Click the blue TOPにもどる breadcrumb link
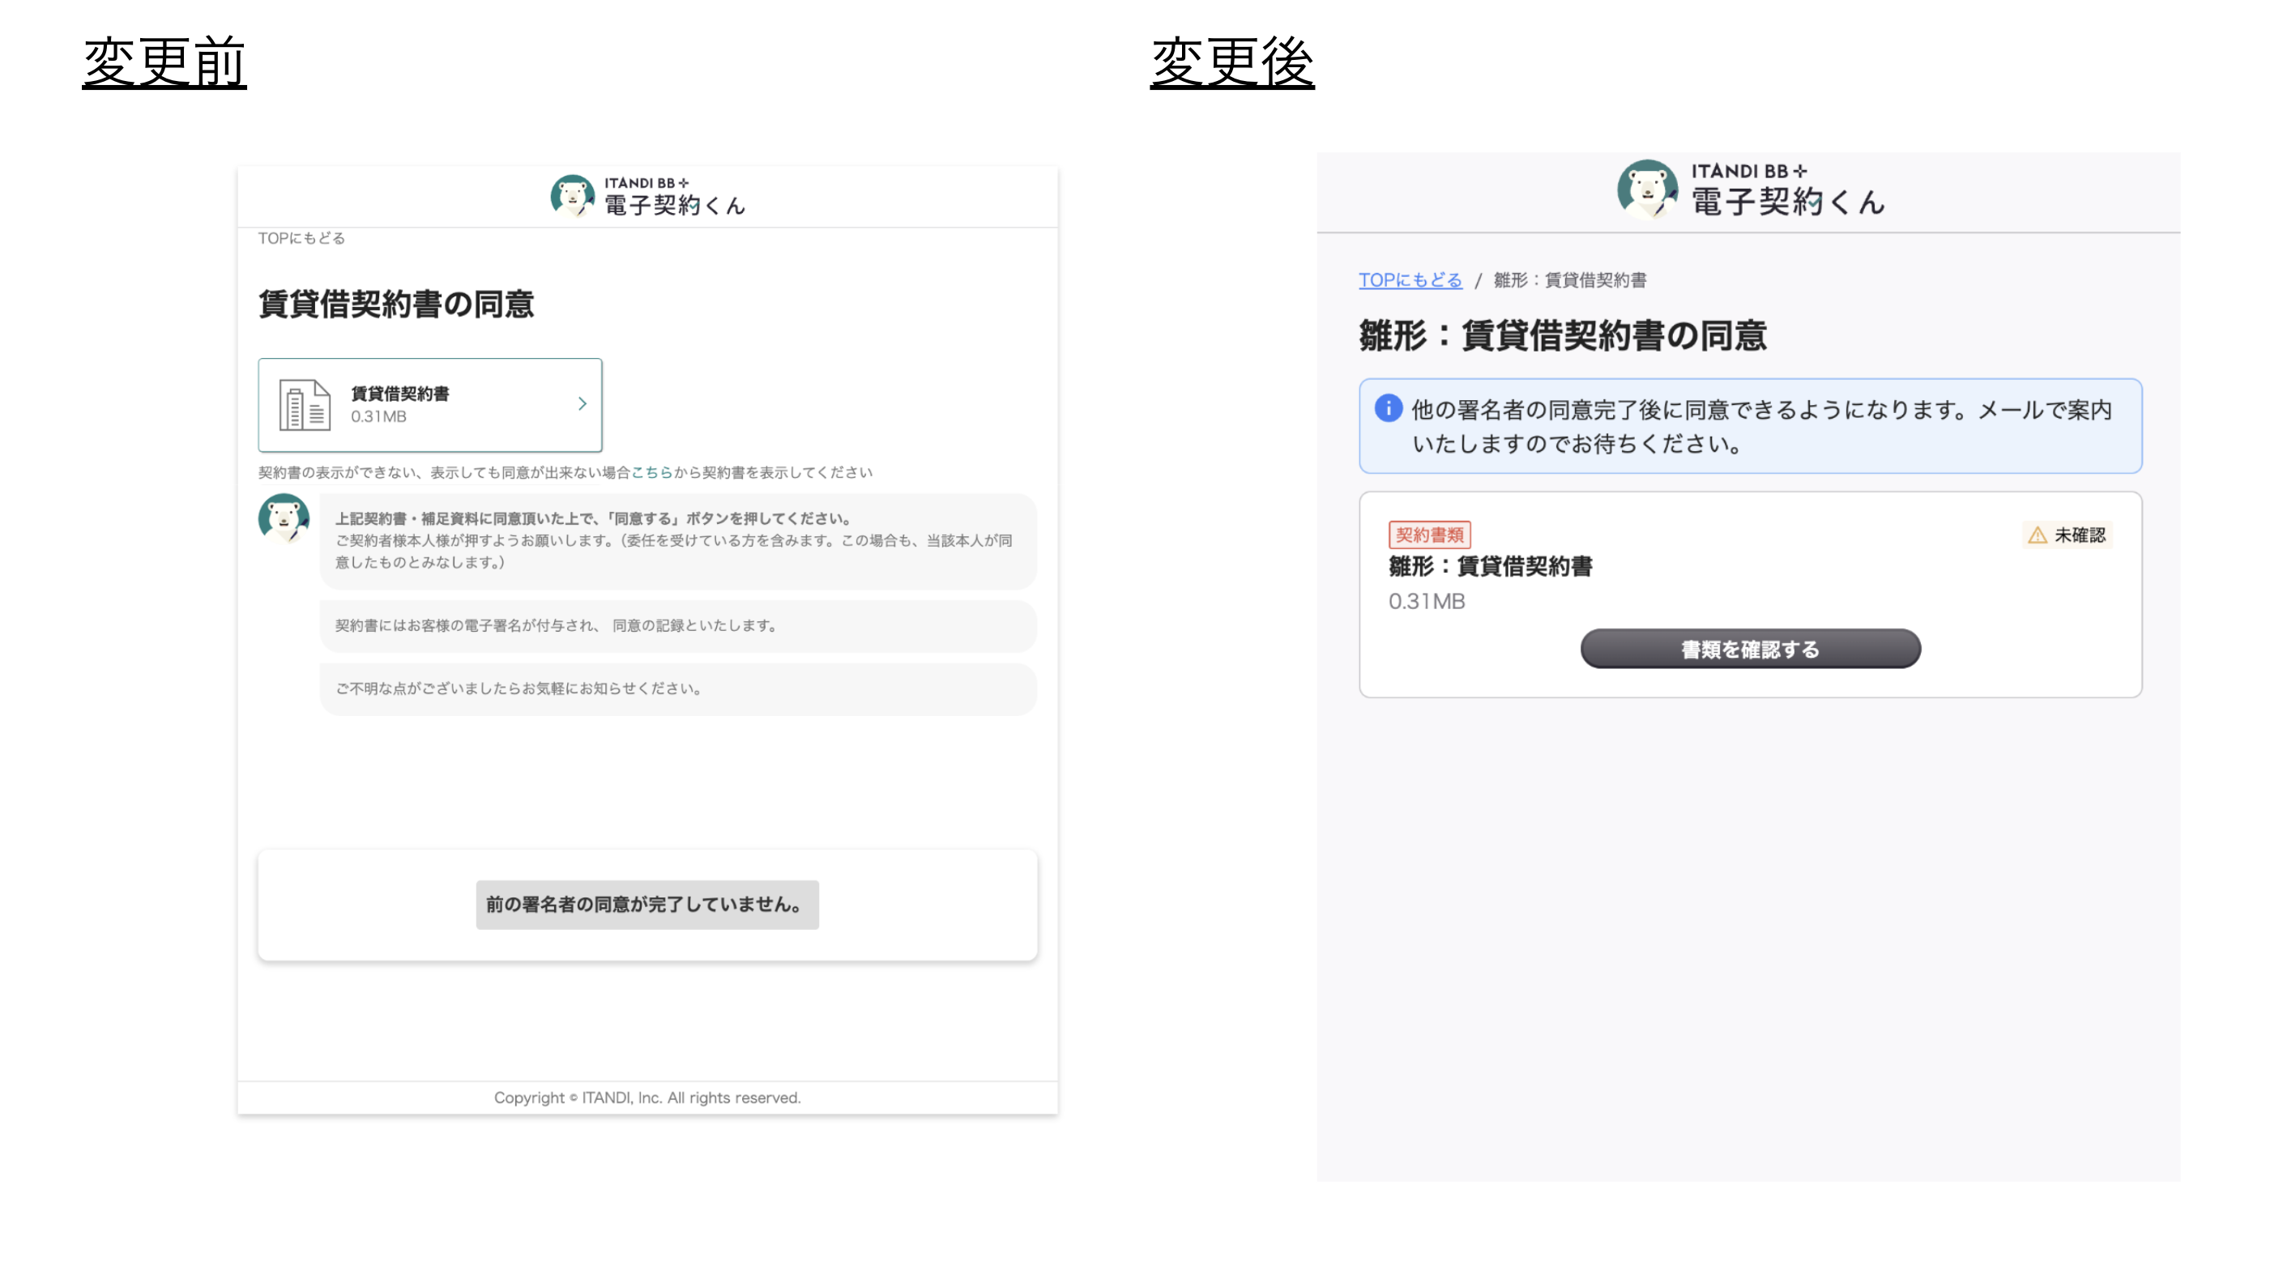2283x1270 pixels. tap(1410, 280)
